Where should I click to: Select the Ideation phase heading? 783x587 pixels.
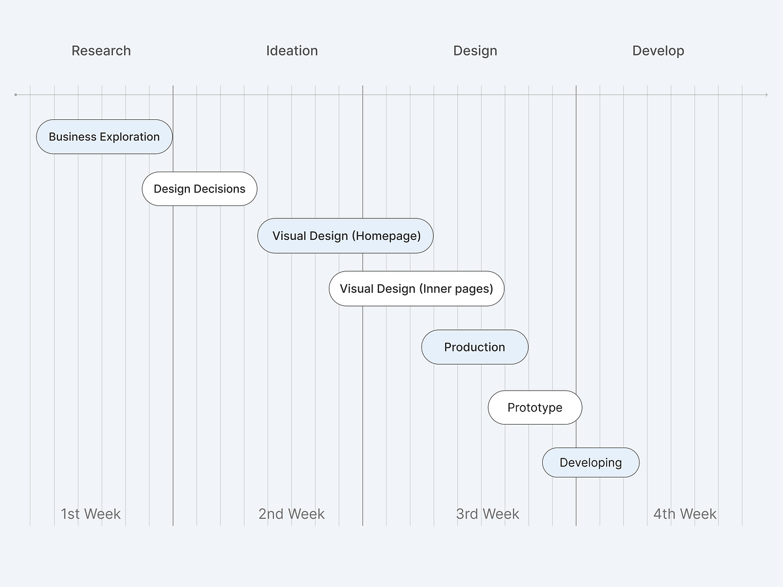click(292, 51)
